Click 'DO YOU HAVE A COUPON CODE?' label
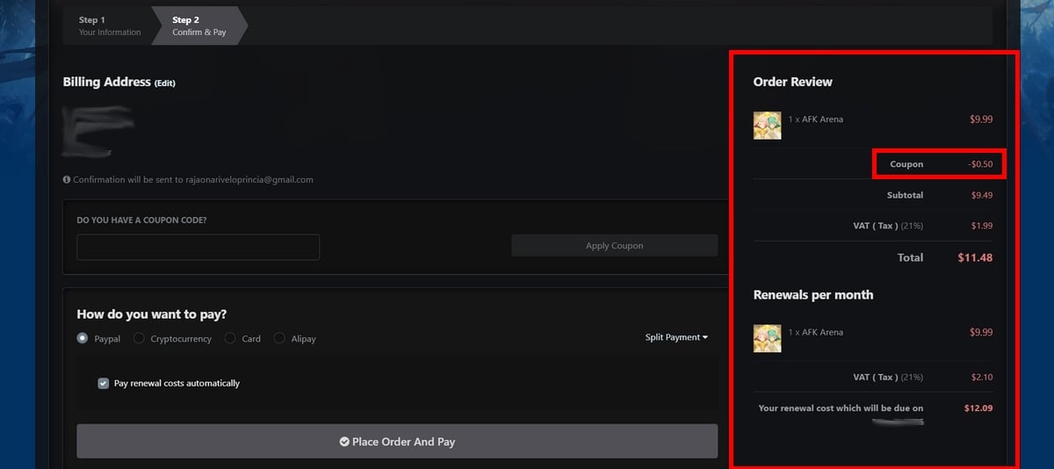 tap(142, 220)
